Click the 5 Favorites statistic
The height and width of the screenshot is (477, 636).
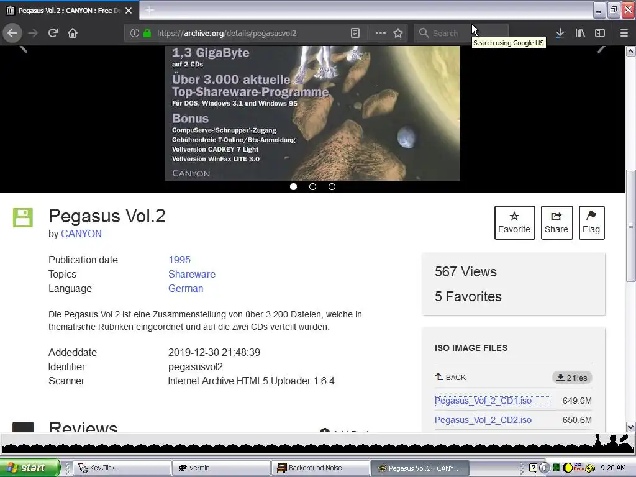pos(468,296)
